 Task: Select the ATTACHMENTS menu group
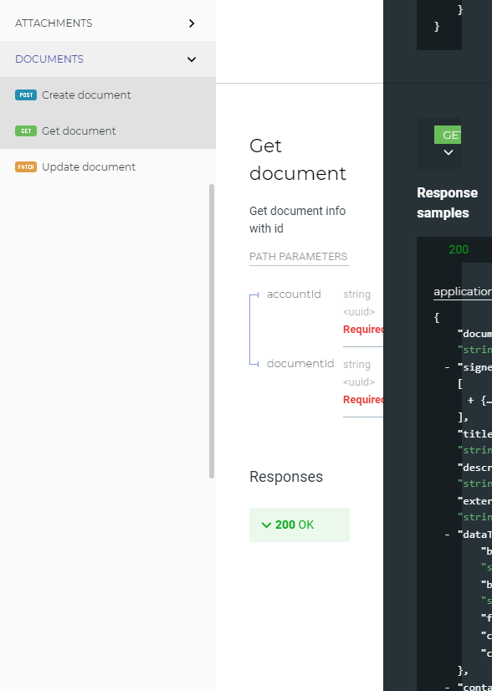pyautogui.click(x=108, y=23)
